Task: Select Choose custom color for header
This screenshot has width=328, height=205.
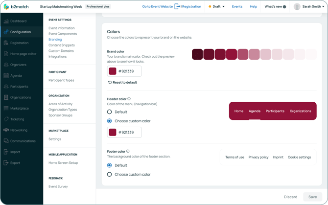Action: (109, 121)
